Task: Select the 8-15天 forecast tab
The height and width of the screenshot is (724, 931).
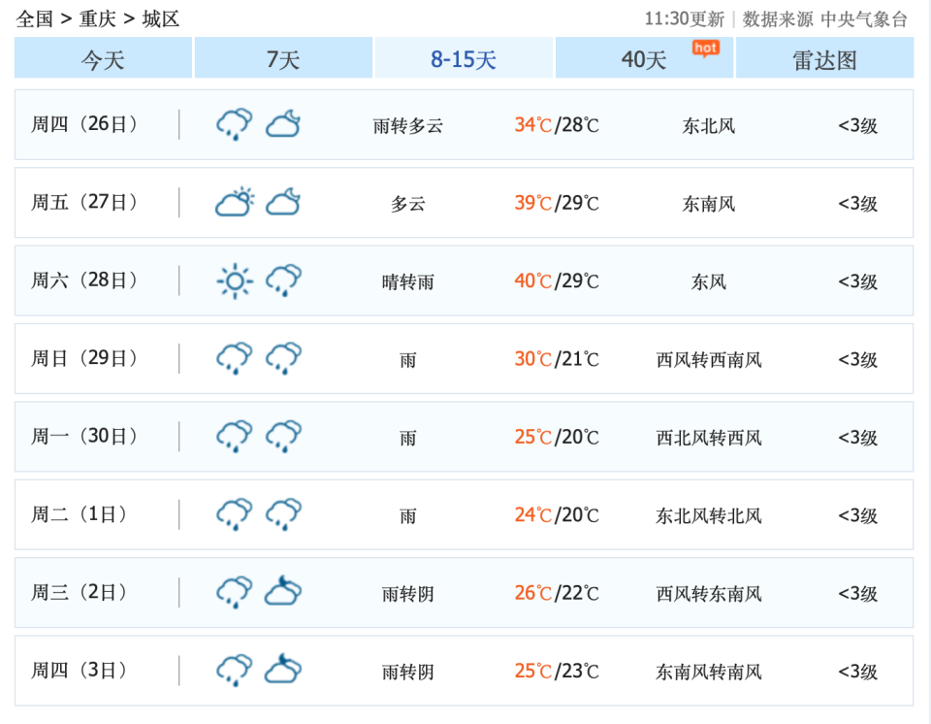Action: [464, 57]
